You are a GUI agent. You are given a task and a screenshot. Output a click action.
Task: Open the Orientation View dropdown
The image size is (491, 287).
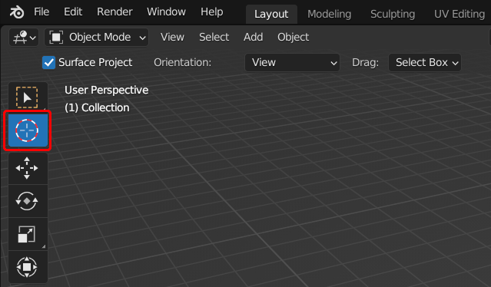(x=292, y=62)
